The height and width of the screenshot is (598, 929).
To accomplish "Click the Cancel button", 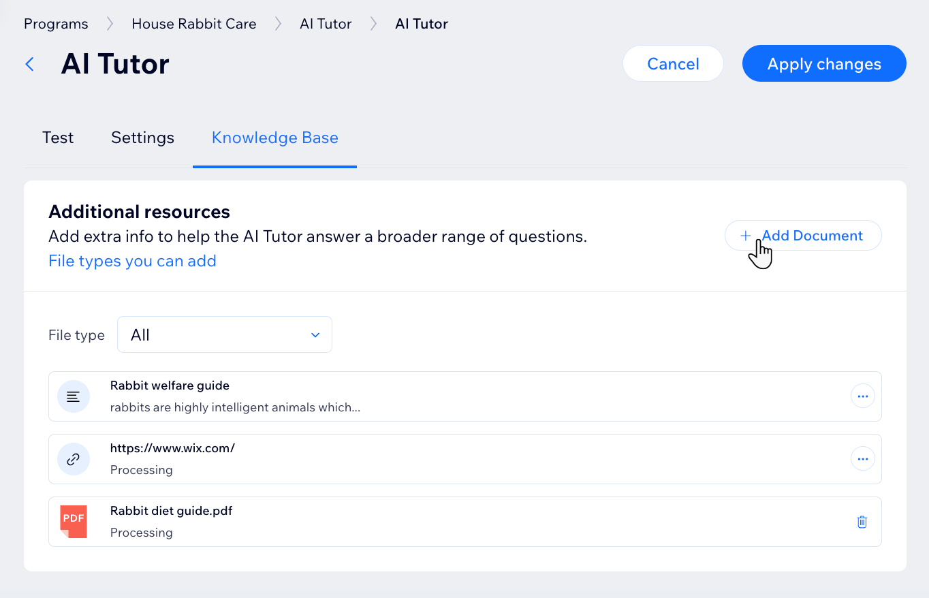I will pyautogui.click(x=673, y=63).
